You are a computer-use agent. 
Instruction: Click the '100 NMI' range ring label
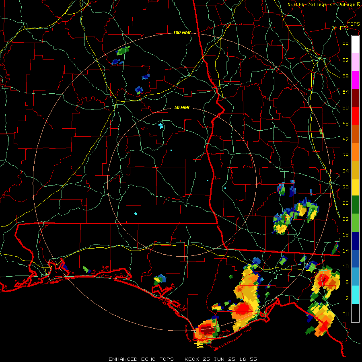[182, 33]
